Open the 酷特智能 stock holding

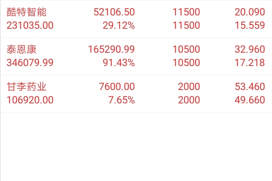coord(136,19)
